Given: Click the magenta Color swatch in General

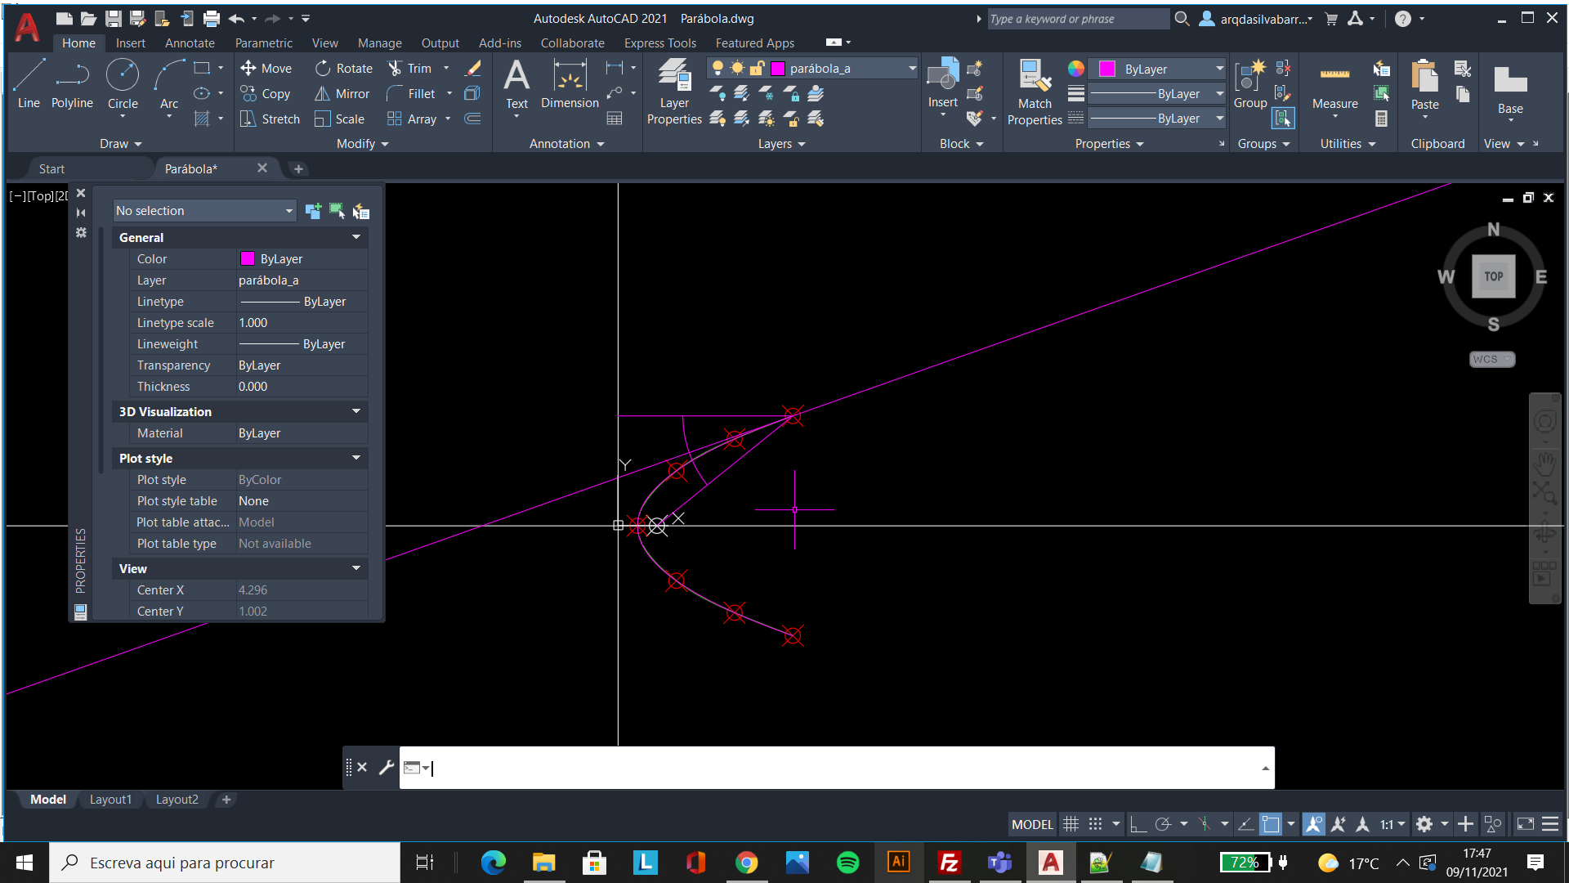Looking at the screenshot, I should point(248,258).
